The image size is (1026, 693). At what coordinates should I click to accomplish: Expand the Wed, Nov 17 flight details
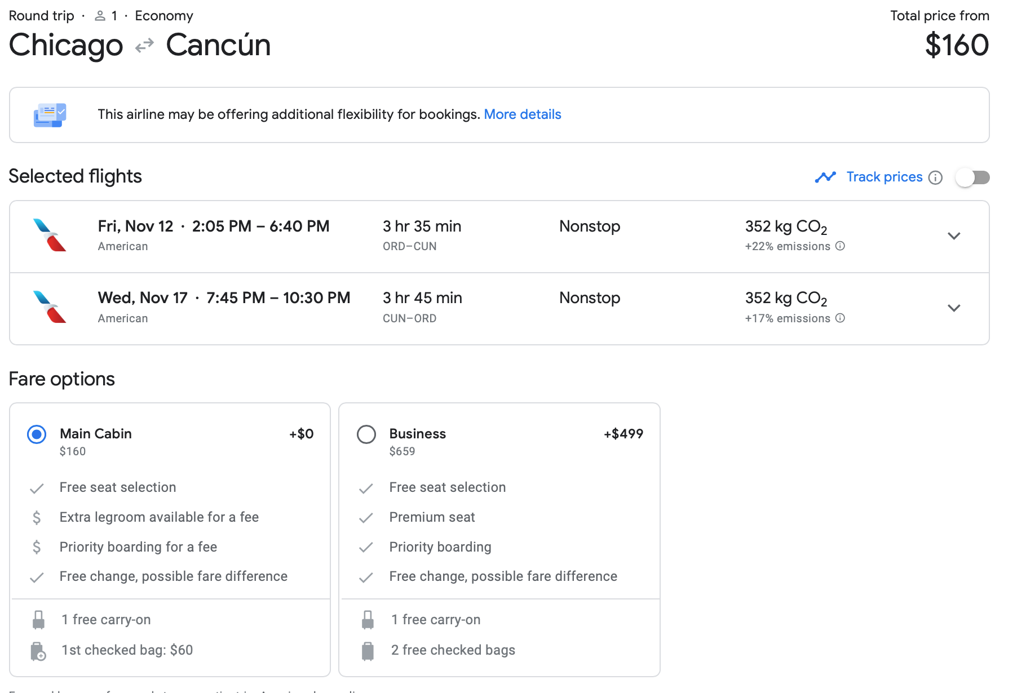coord(954,308)
